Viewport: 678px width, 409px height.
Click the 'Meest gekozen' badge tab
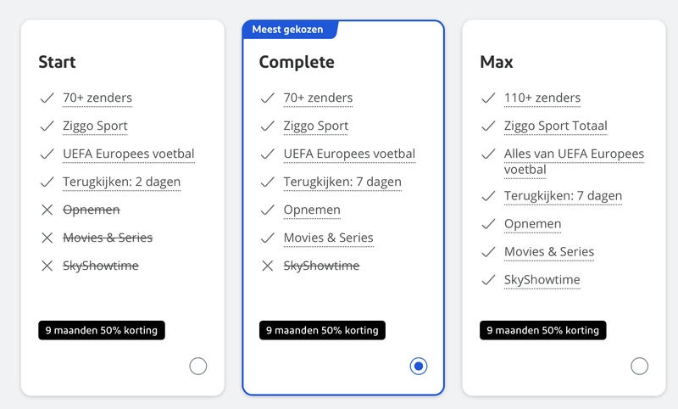(289, 30)
